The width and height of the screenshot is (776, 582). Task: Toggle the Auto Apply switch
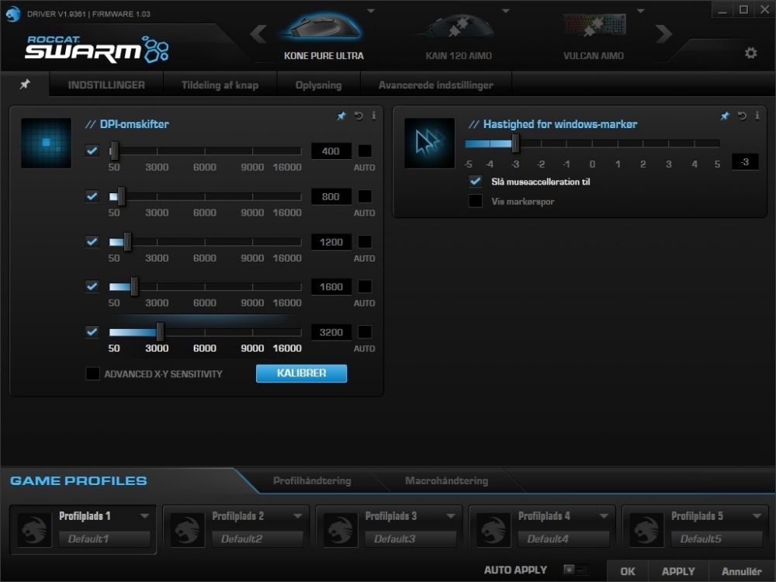576,570
